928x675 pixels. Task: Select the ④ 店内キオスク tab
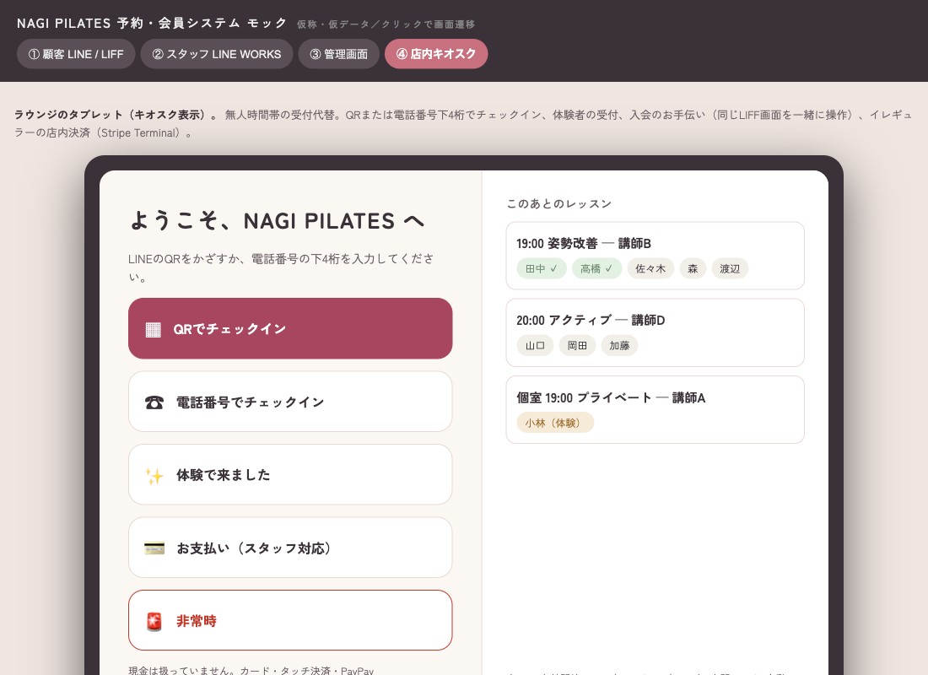pos(436,54)
